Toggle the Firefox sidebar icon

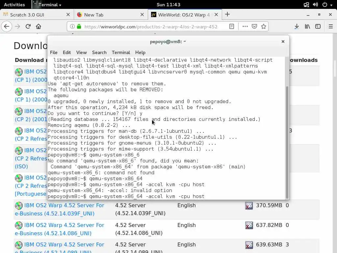pyautogui.click(x=318, y=26)
